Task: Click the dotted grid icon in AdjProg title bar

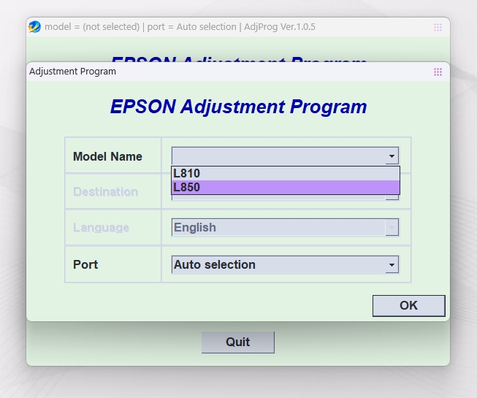Action: [438, 27]
